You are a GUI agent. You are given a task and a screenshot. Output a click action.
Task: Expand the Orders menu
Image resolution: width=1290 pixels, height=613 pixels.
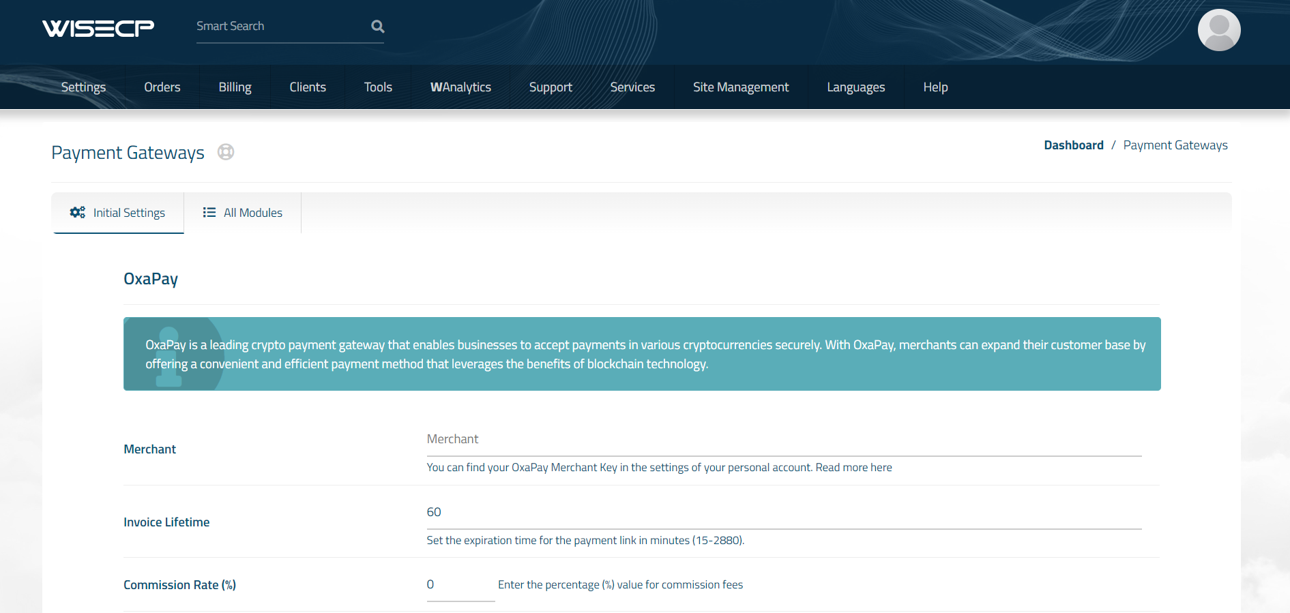click(x=162, y=87)
